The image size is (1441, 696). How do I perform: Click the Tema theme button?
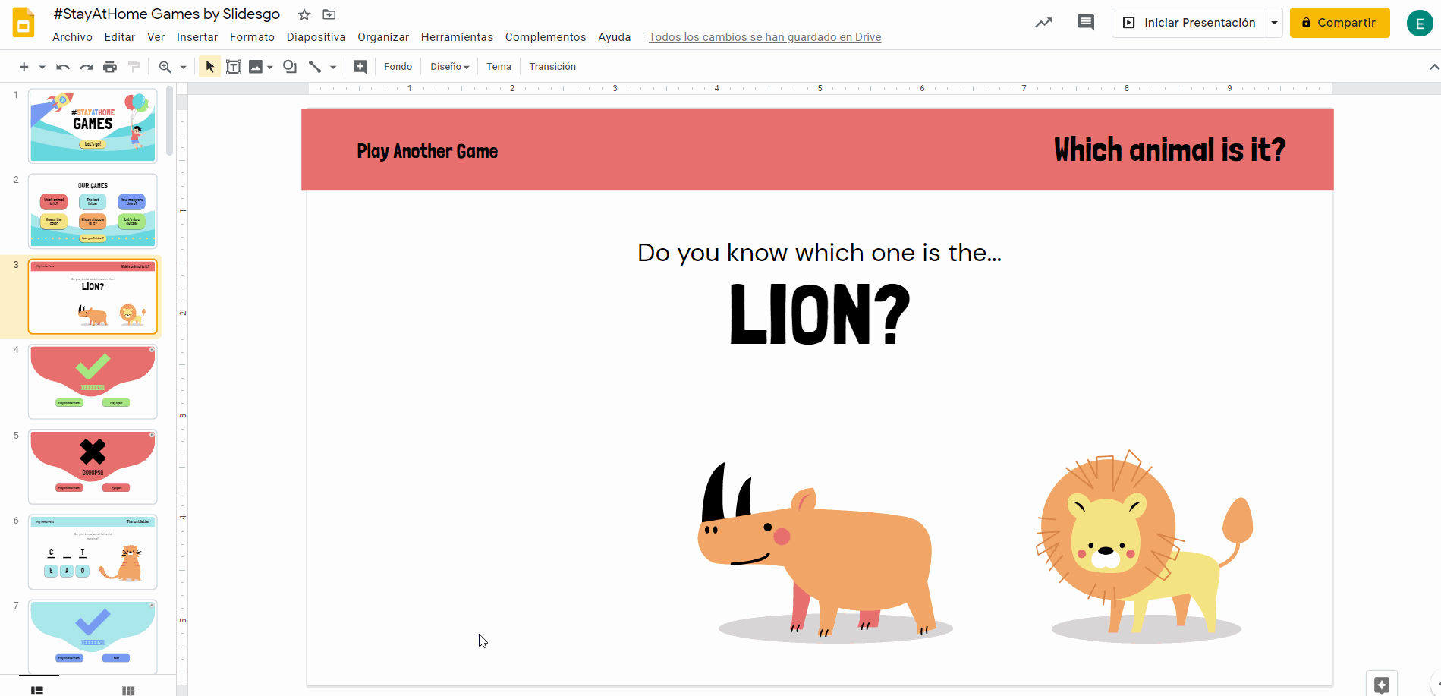(x=499, y=67)
